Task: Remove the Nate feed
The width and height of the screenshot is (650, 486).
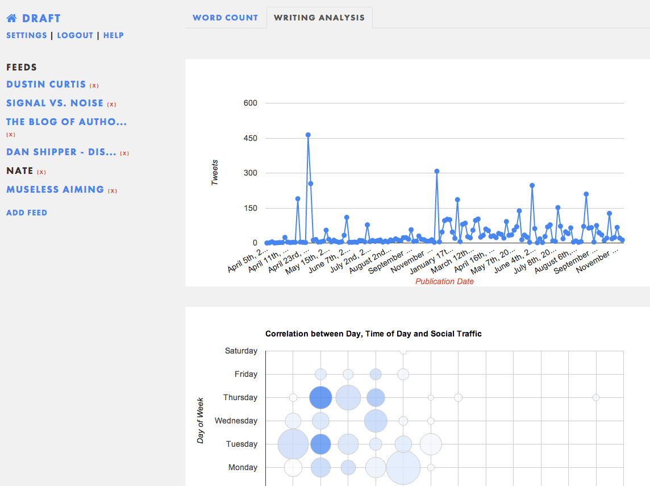Action: [41, 172]
